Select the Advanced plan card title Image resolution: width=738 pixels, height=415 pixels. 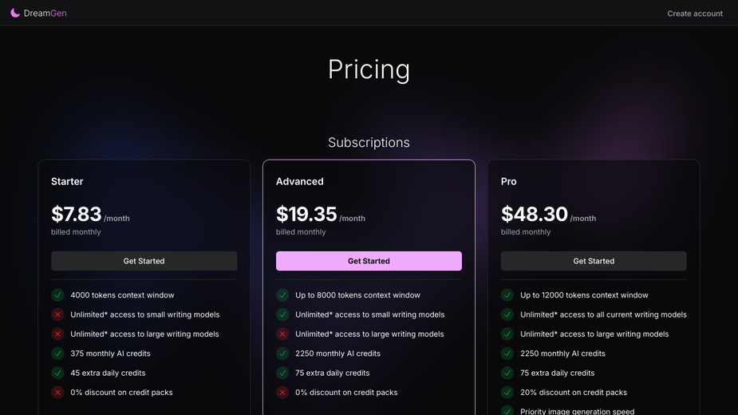[x=300, y=181]
